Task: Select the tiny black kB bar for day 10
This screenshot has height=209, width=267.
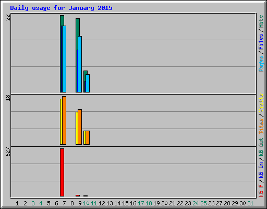Action: pos(86,196)
